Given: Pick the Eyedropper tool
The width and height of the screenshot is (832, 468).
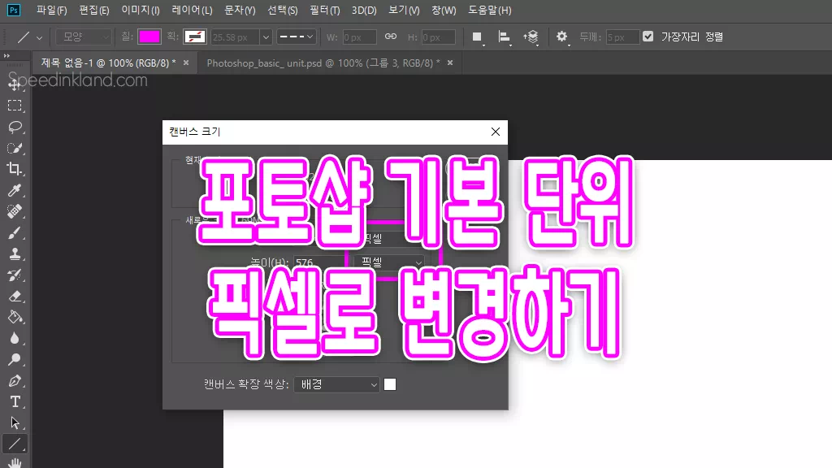Looking at the screenshot, I should 15,190.
